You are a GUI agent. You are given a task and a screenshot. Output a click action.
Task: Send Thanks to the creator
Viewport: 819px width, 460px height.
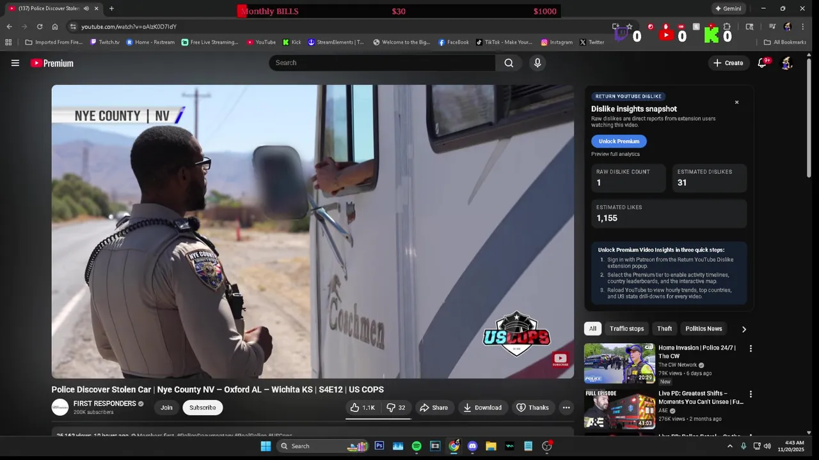click(x=532, y=408)
